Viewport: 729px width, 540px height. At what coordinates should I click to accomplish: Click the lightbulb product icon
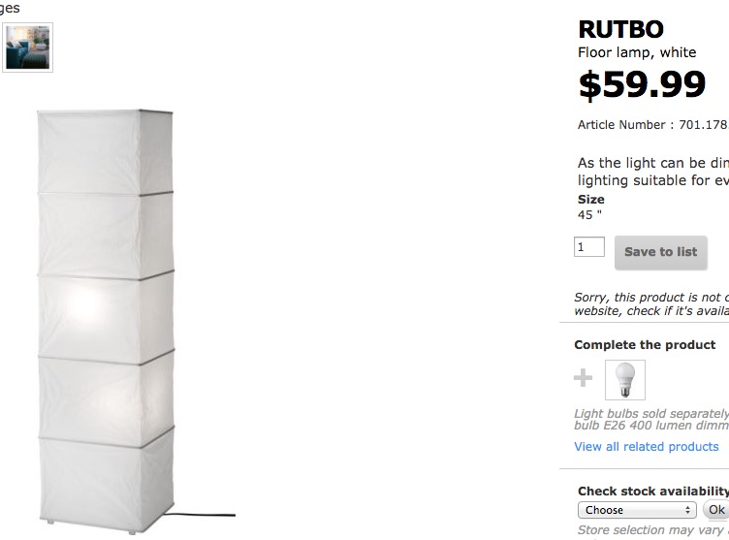coord(624,379)
